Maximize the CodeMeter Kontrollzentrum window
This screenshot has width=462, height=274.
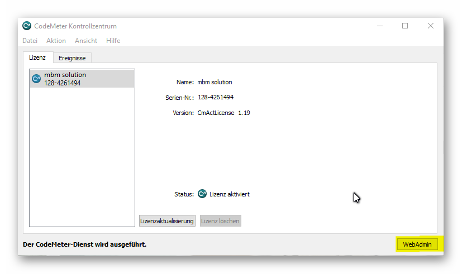click(x=405, y=26)
